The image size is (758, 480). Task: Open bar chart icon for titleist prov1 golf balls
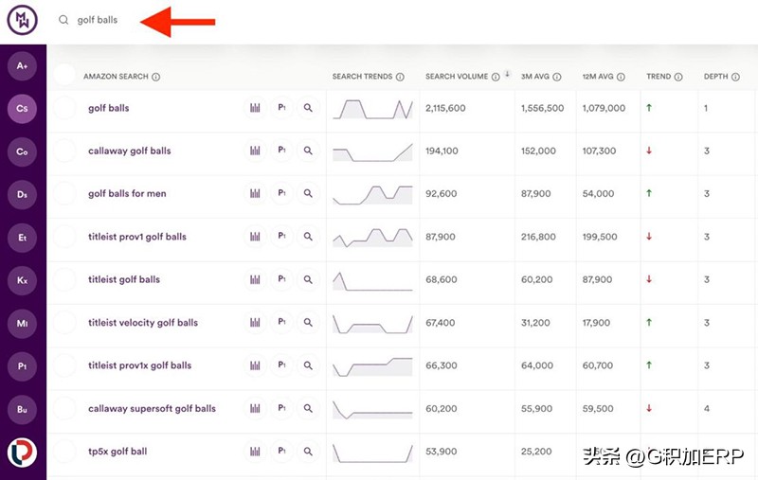pyautogui.click(x=255, y=236)
